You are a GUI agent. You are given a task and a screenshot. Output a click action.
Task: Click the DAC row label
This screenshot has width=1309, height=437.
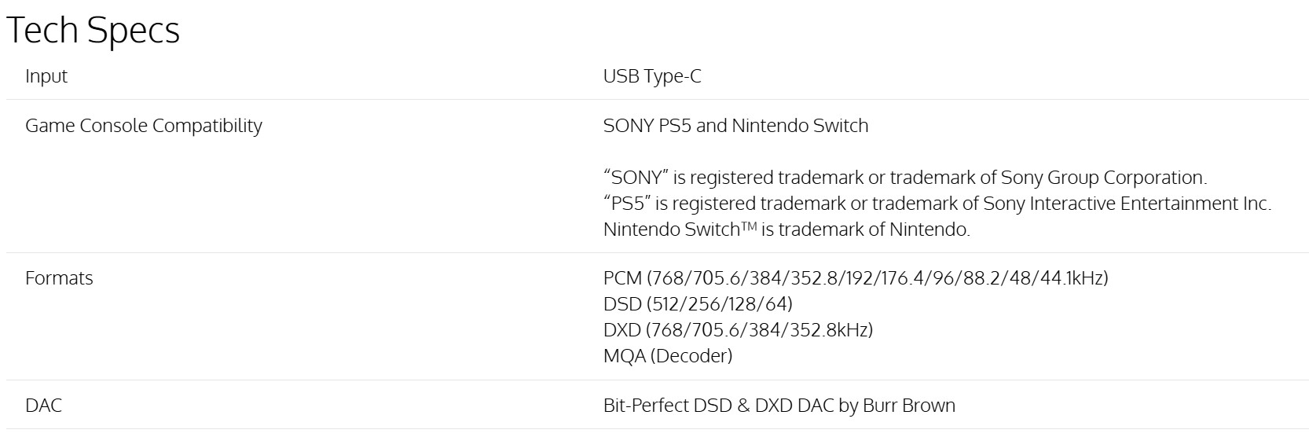(43, 406)
